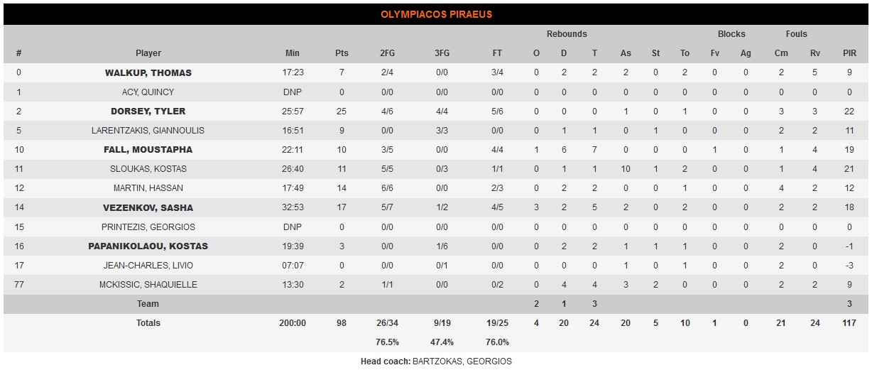Screen dimensions: 872x370
Task: Open Hassan Martin's player link
Action: tap(148, 188)
